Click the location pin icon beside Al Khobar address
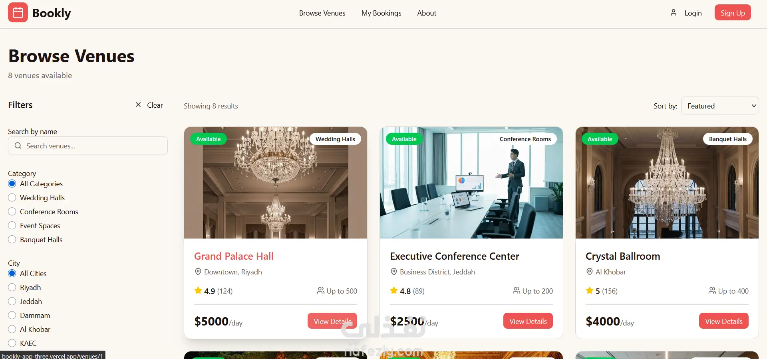This screenshot has height=359, width=767. tap(589, 272)
